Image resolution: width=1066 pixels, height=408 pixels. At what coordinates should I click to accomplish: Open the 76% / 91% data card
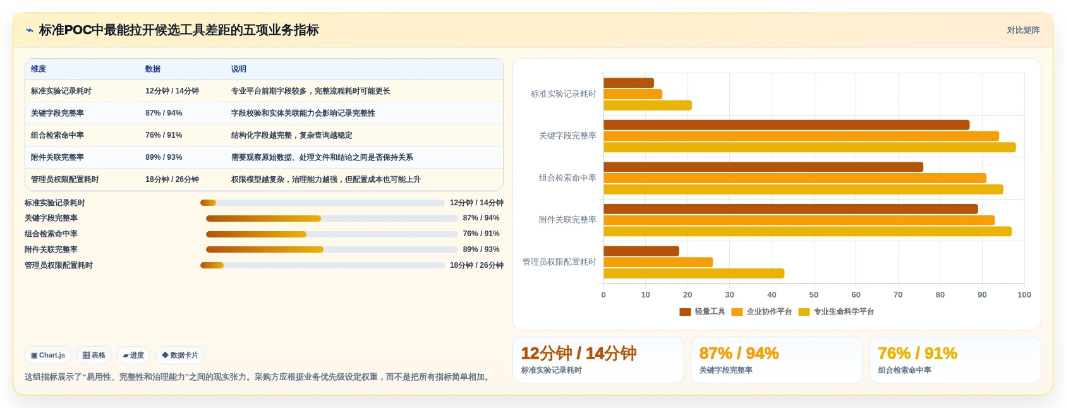coord(955,360)
